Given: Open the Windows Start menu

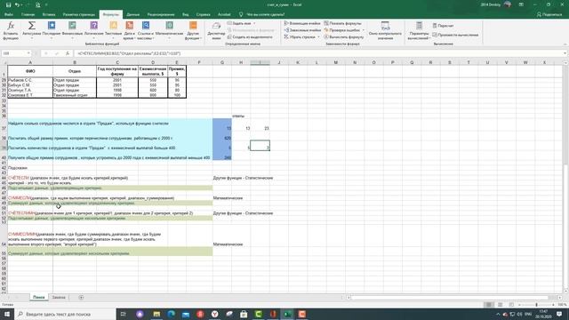Looking at the screenshot, I should pyautogui.click(x=7, y=314).
